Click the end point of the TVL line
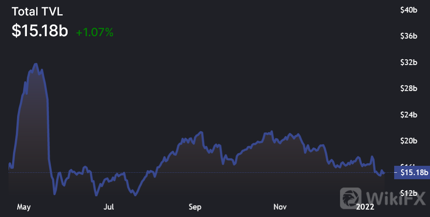The image size is (430, 217). click(384, 173)
